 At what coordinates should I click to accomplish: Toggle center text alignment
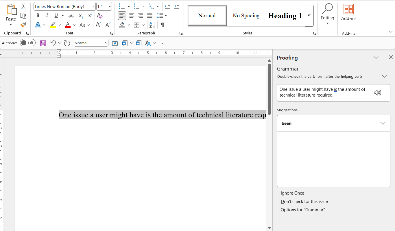pos(131,15)
